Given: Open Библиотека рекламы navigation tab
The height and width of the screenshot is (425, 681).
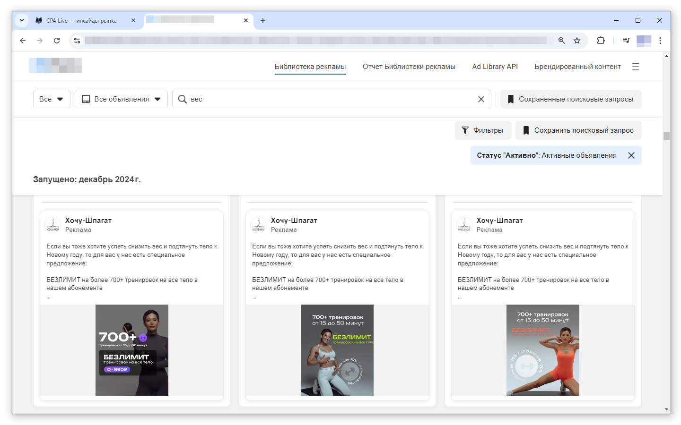Looking at the screenshot, I should coord(310,67).
